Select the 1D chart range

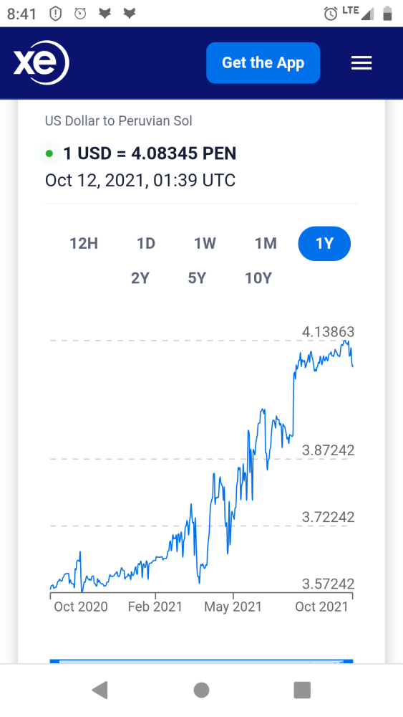tap(146, 243)
